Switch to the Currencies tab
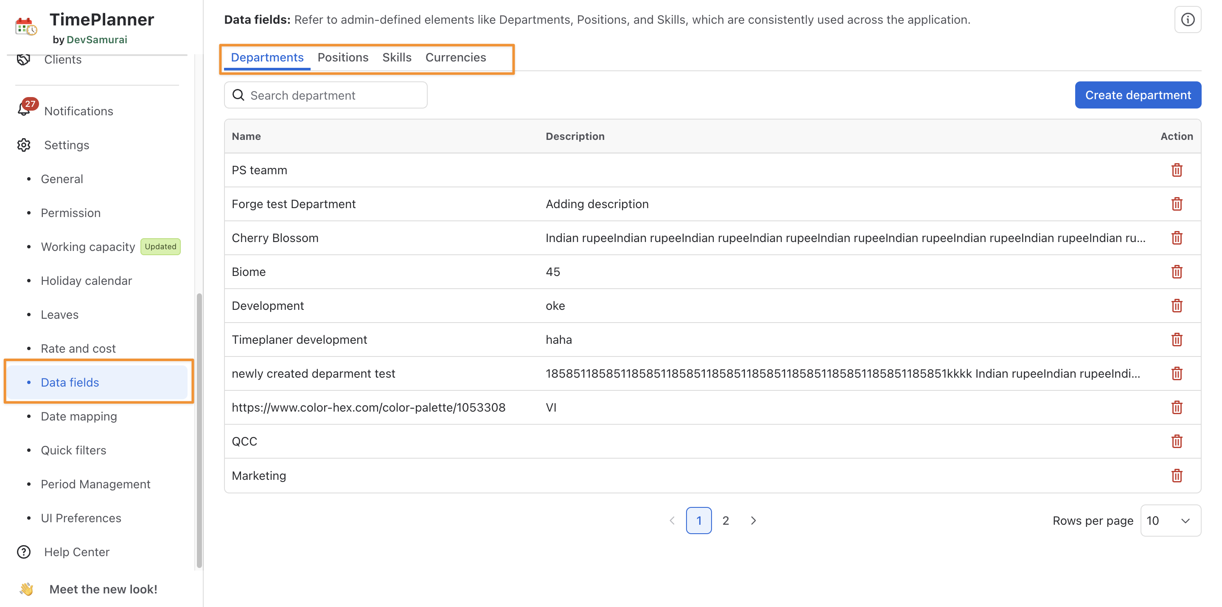Screen dimensions: 1222x607 point(456,57)
